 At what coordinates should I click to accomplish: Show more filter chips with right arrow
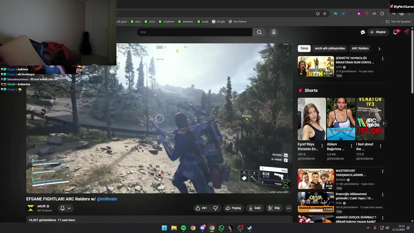click(379, 49)
